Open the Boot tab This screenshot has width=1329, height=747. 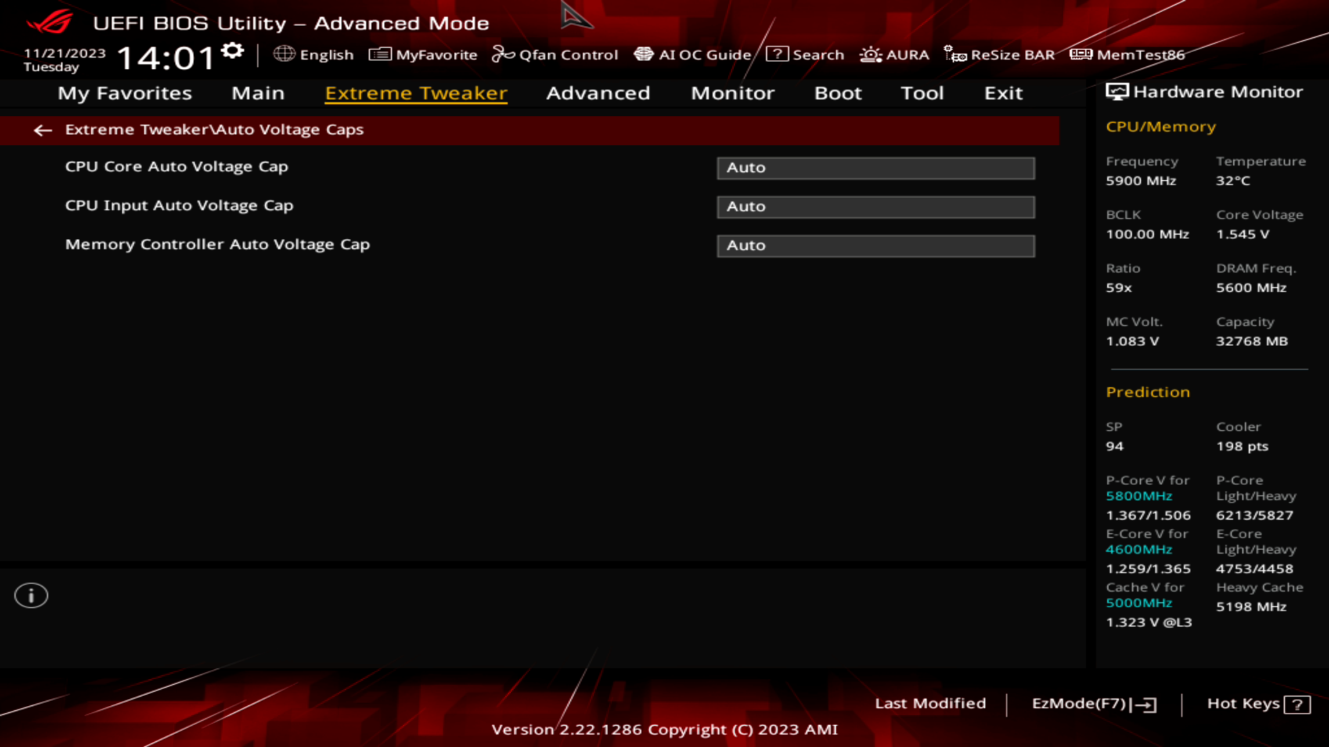click(x=838, y=93)
